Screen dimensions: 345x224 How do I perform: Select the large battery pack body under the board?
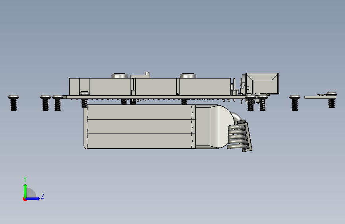point(140,127)
